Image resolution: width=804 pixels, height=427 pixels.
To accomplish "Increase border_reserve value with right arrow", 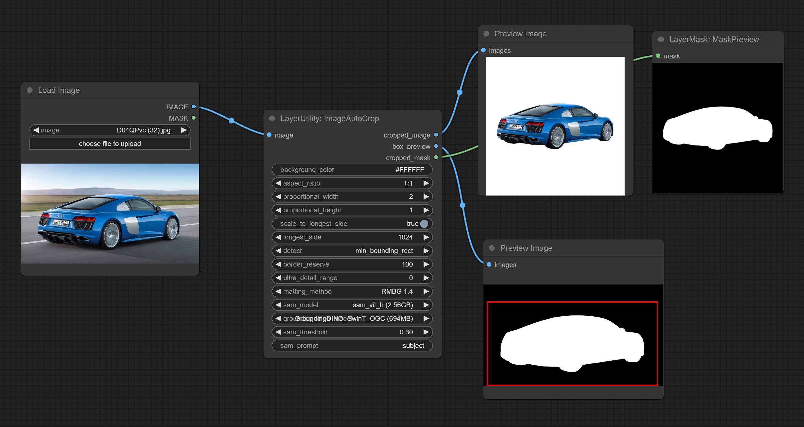I will tap(426, 264).
